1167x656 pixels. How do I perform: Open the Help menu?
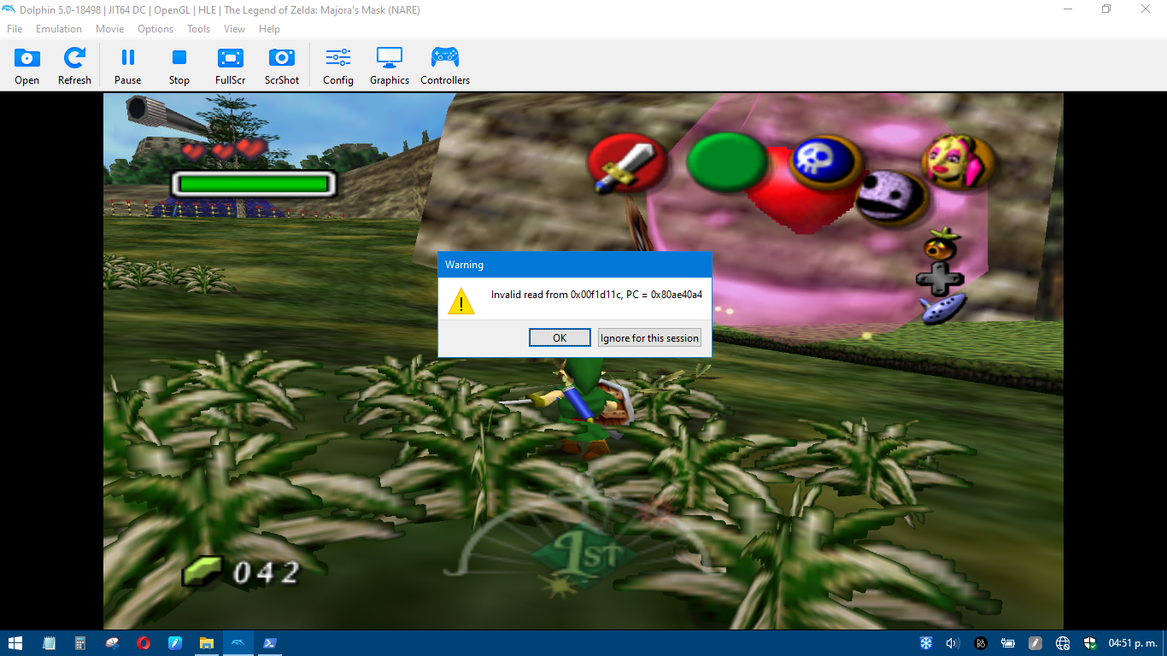(x=269, y=29)
